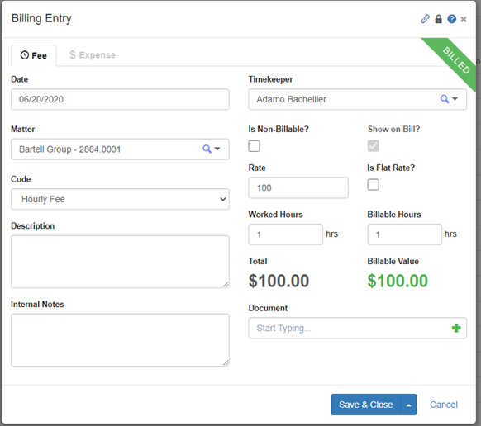
Task: Expand the Timekeeper dropdown arrow
Action: click(455, 99)
